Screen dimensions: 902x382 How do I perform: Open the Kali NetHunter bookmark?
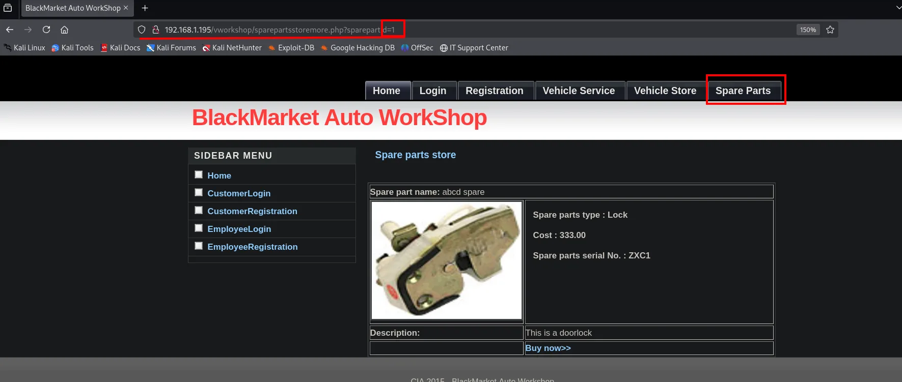232,48
